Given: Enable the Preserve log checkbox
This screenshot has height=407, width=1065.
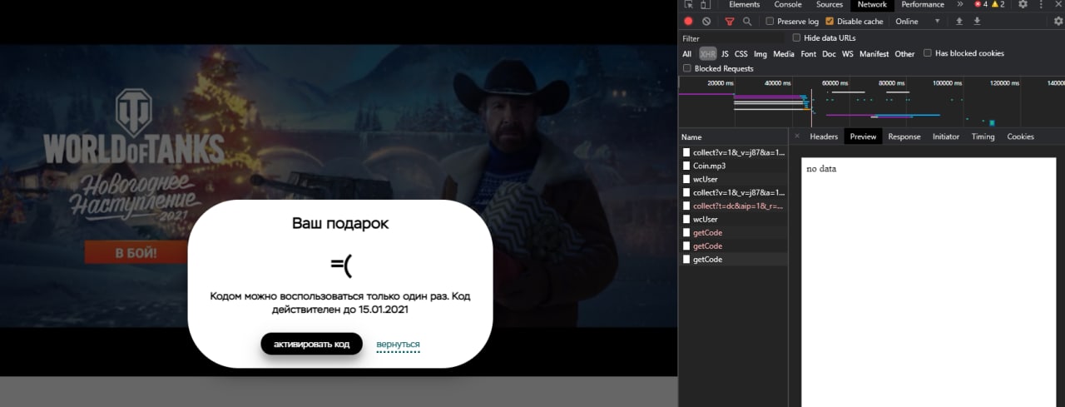Looking at the screenshot, I should click(x=770, y=22).
